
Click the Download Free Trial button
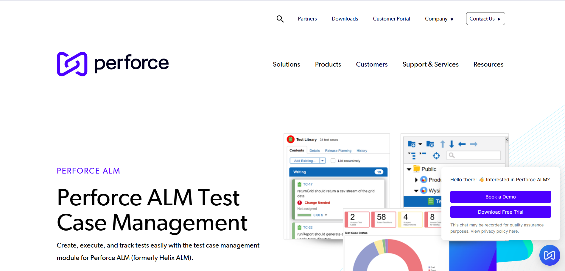pos(500,212)
